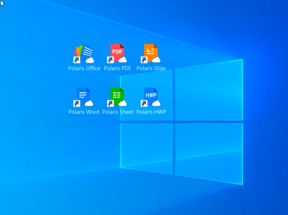Select the blue Polaris Word icon
Image resolution: width=288 pixels, height=215 pixels.
point(84,97)
